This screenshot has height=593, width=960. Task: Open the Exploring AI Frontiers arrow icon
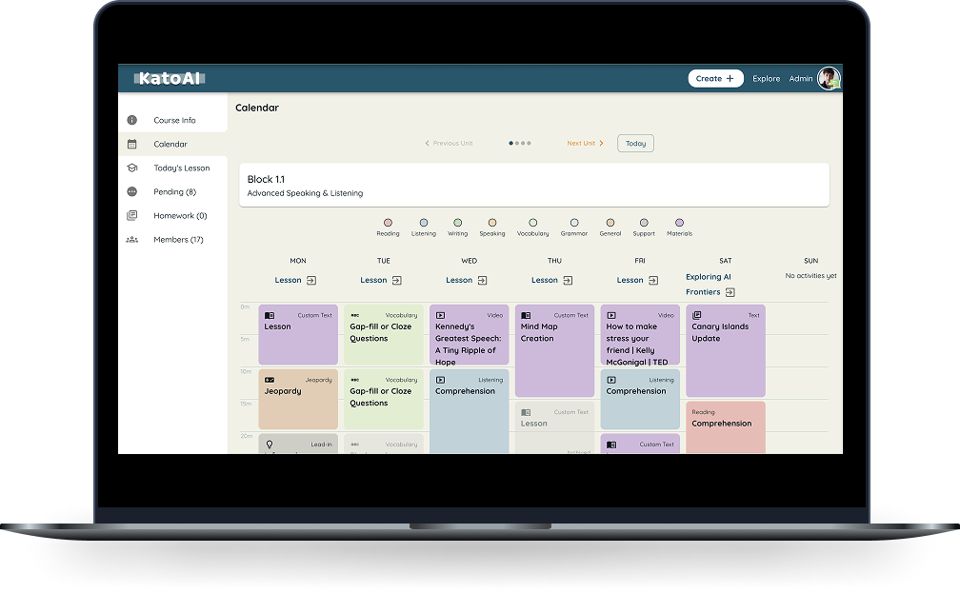pyautogui.click(x=730, y=293)
